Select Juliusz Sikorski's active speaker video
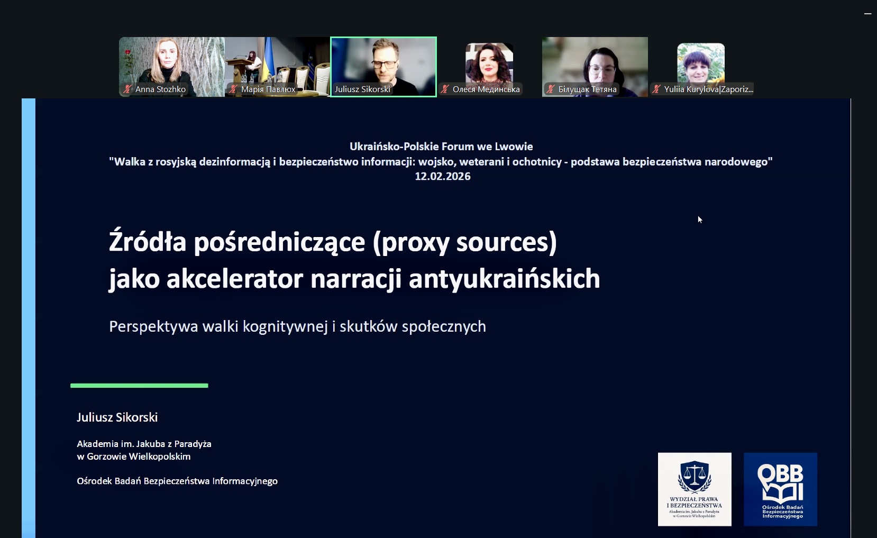The height and width of the screenshot is (538, 877). point(383,61)
